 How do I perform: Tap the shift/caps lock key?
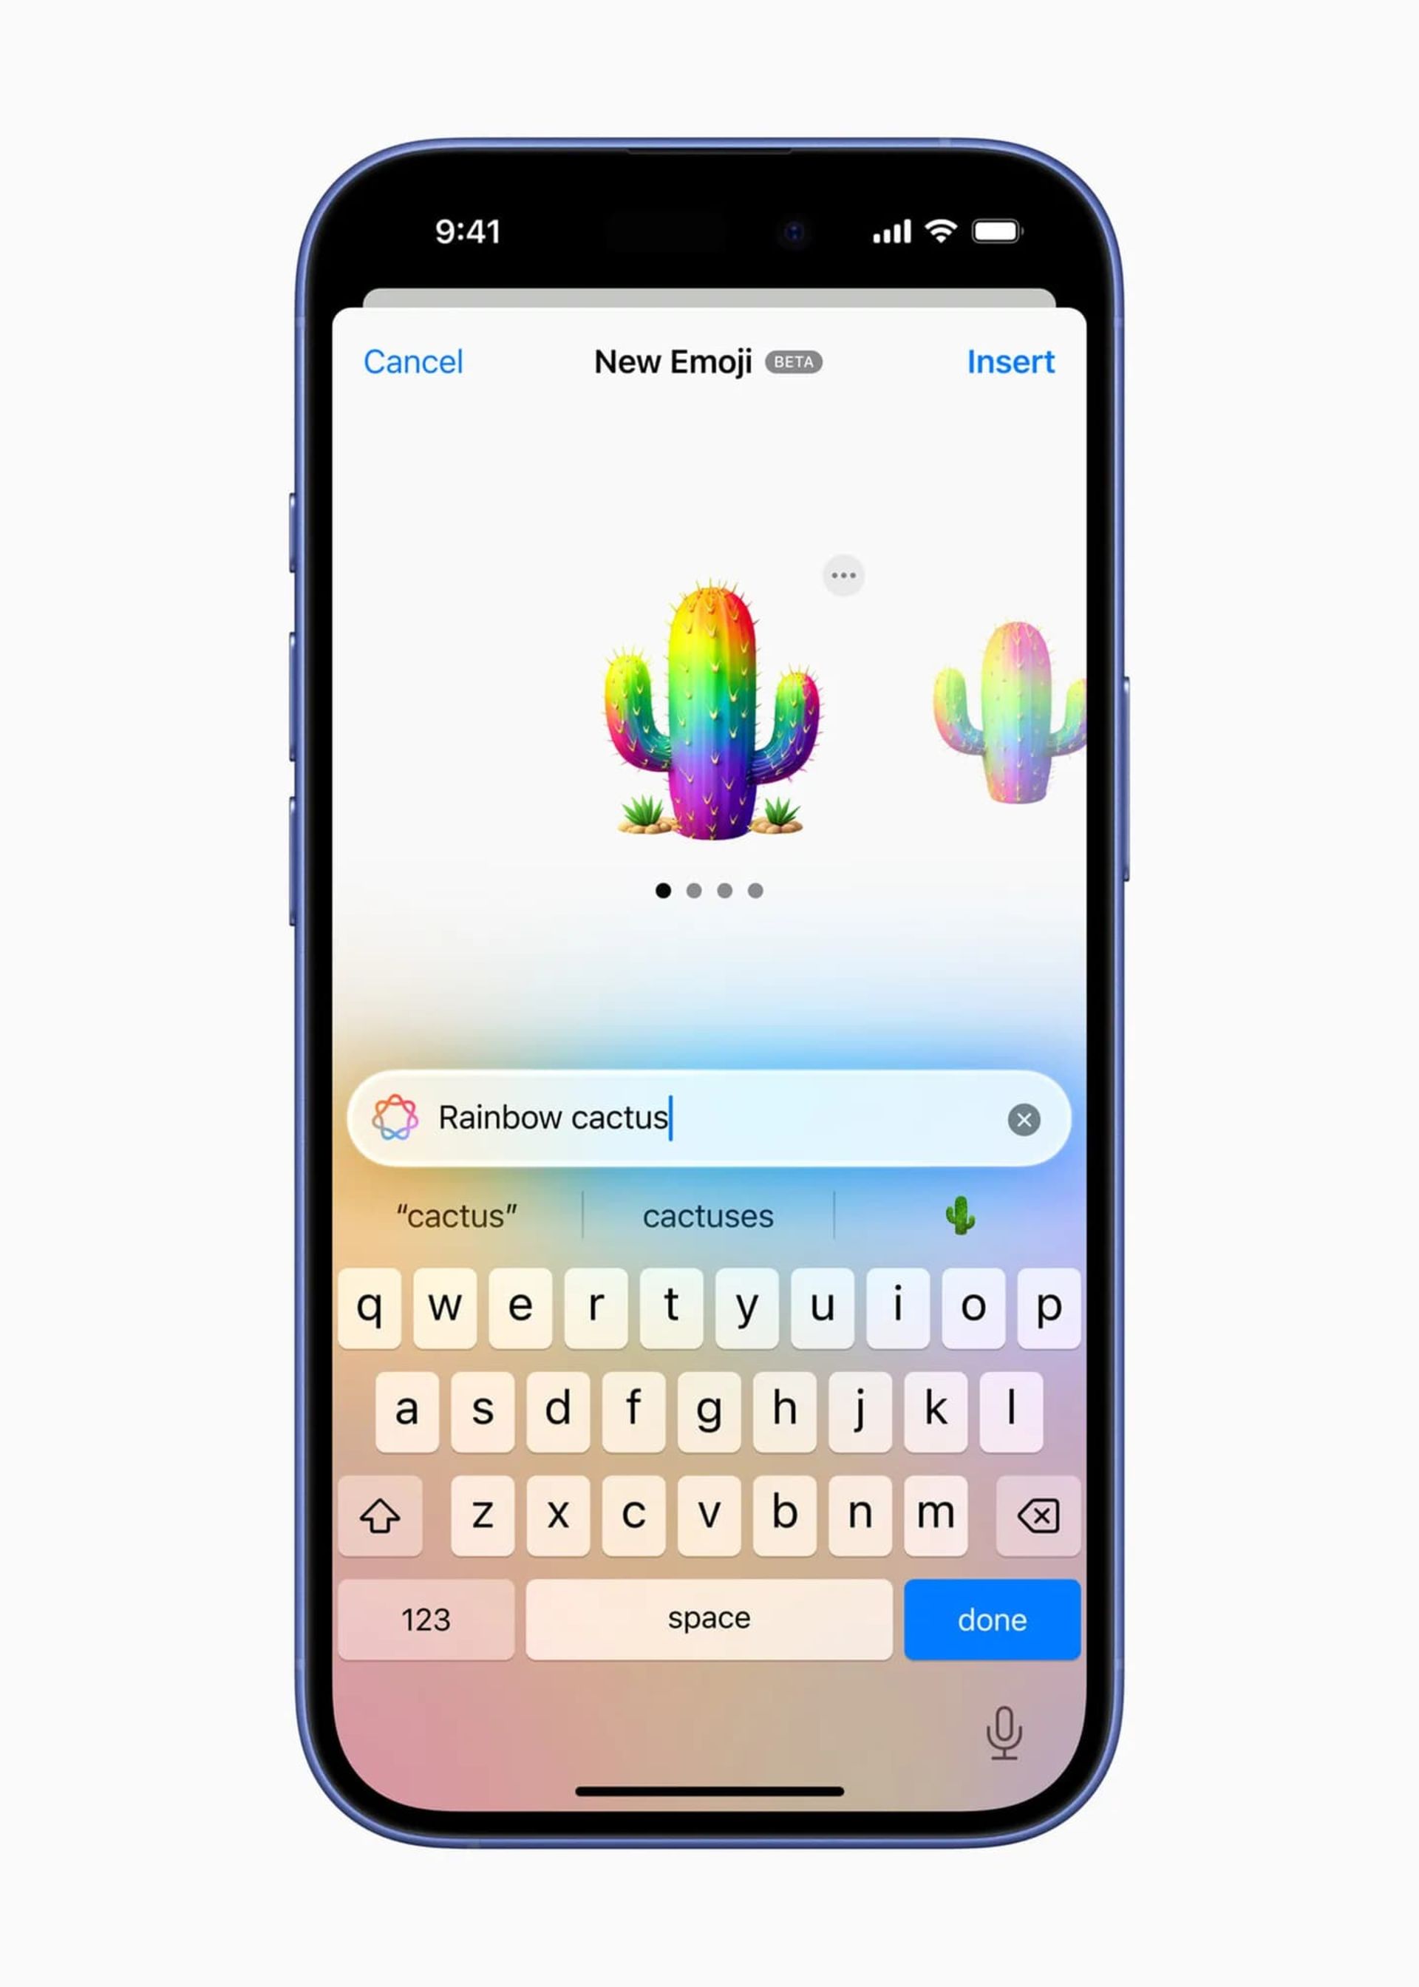coord(382,1514)
